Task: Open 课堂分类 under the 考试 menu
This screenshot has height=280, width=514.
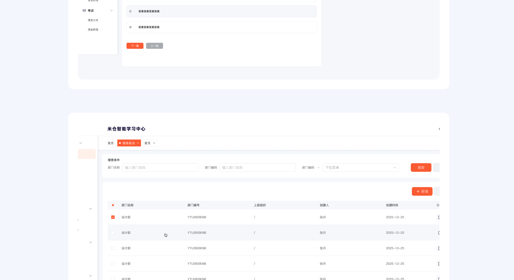Action: pos(93,20)
